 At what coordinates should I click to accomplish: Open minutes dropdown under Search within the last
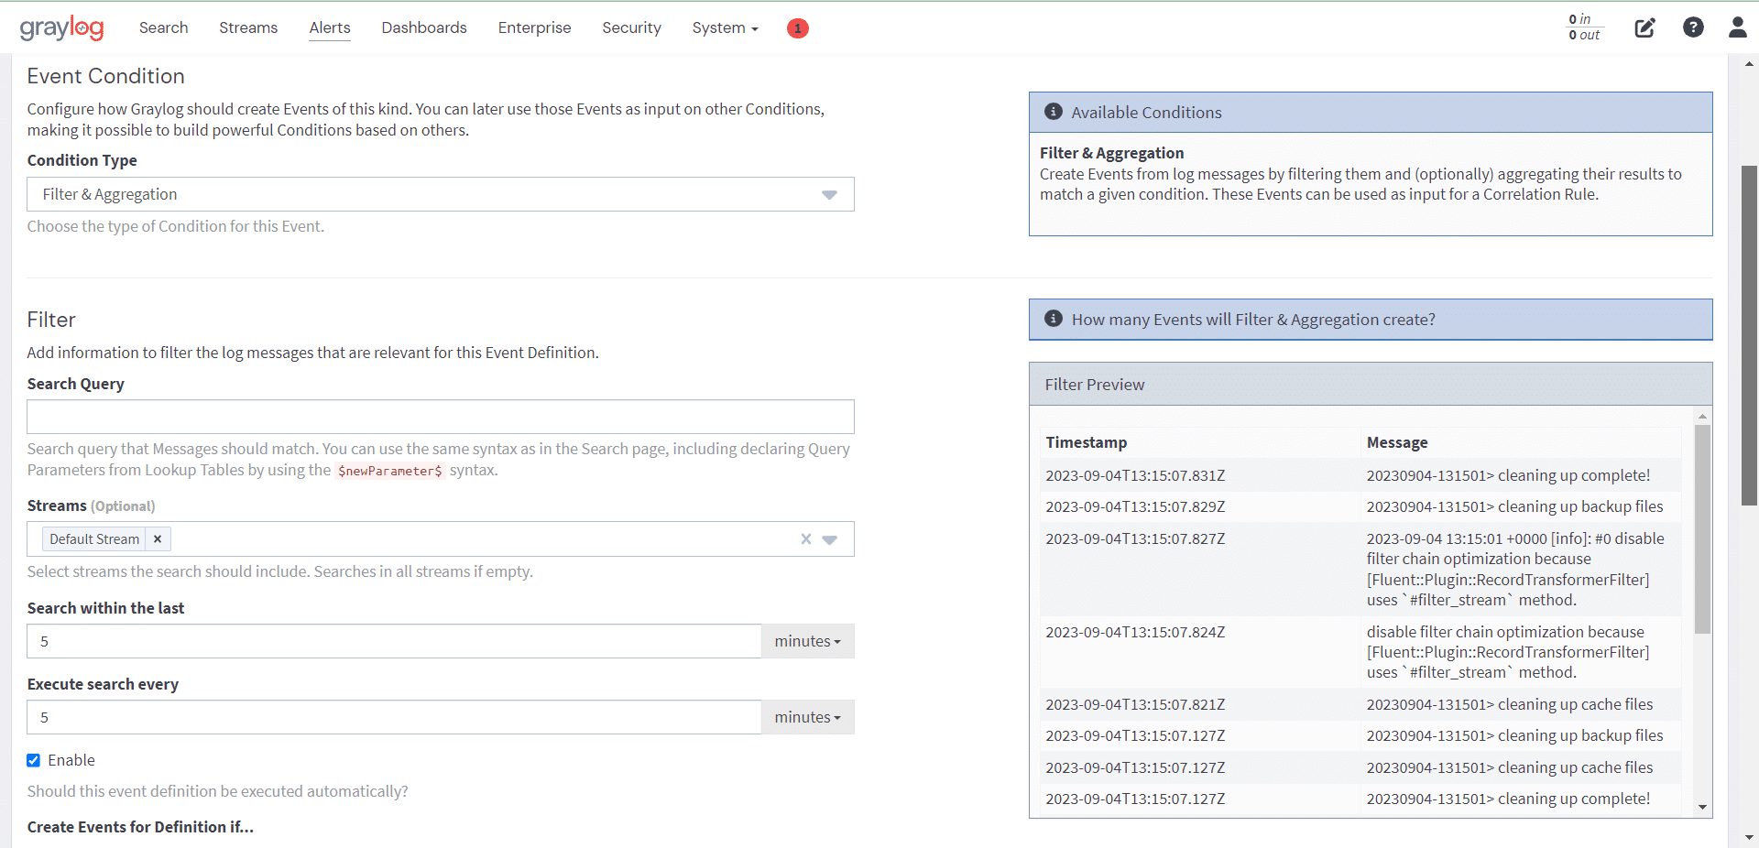[806, 641]
